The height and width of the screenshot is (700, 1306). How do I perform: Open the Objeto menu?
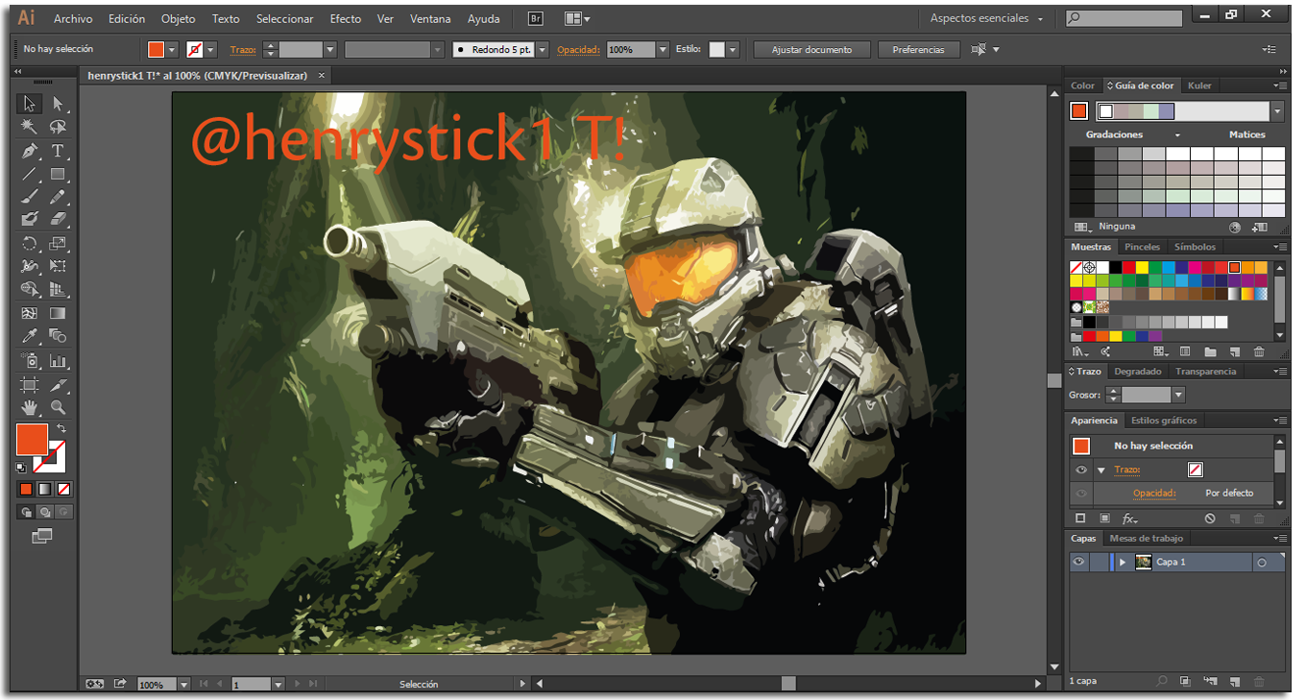(179, 19)
